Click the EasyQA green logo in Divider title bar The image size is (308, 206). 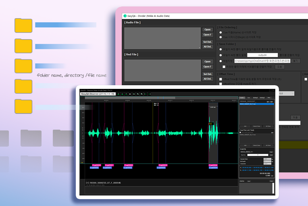pos(125,16)
